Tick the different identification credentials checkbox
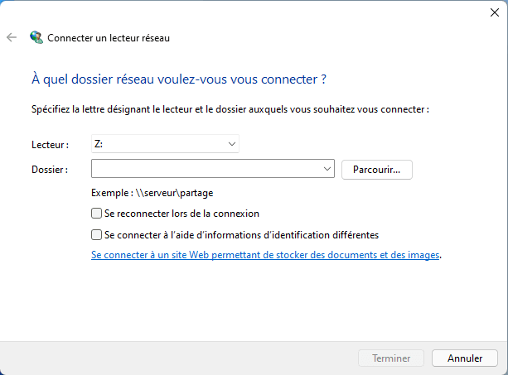508x375 pixels. (97, 234)
